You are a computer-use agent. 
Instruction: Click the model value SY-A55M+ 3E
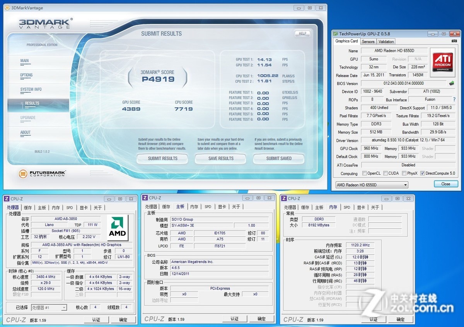pos(202,225)
